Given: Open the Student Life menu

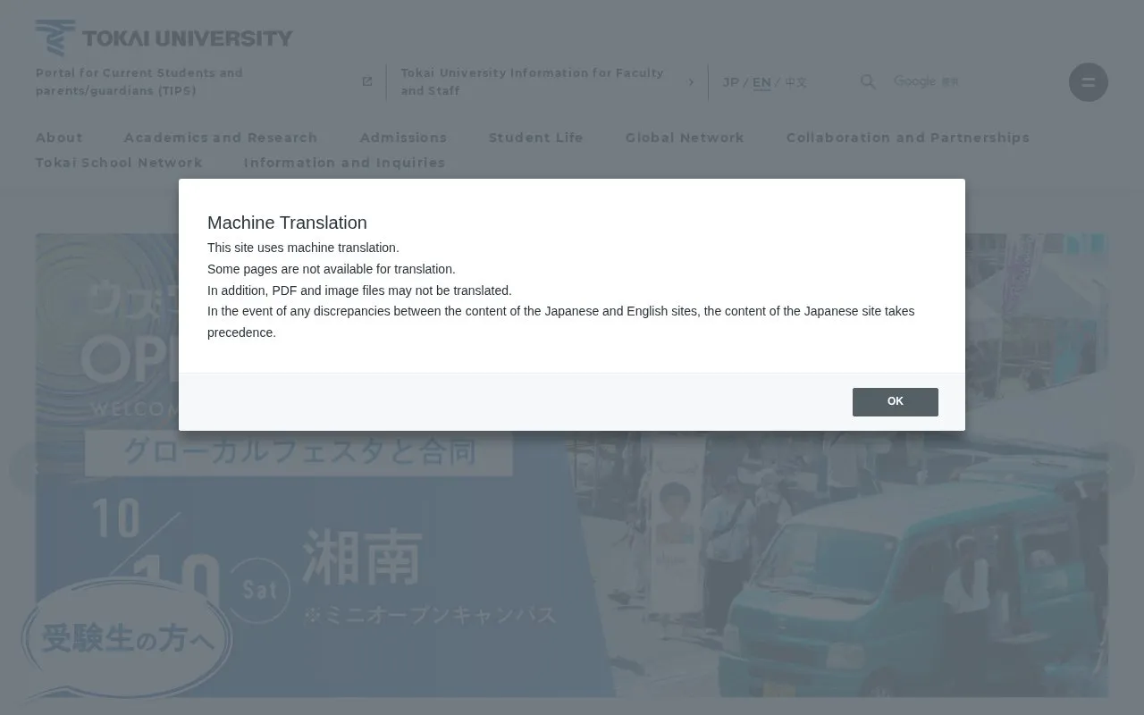Looking at the screenshot, I should point(536,138).
